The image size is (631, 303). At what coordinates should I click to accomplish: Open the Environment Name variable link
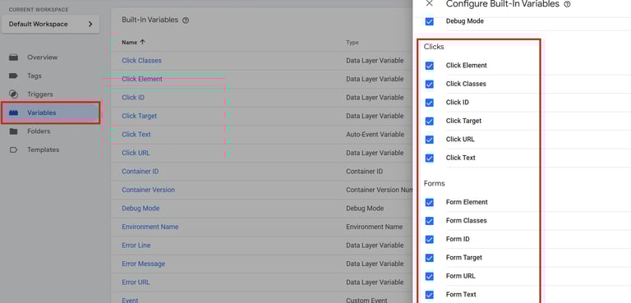click(150, 227)
